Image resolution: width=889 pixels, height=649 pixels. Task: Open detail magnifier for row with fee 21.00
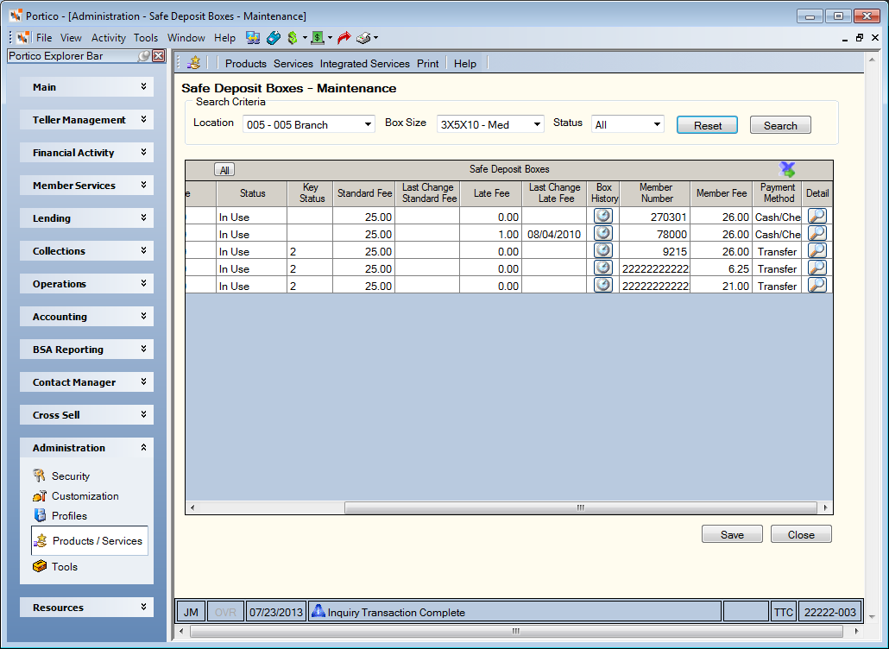tap(817, 285)
